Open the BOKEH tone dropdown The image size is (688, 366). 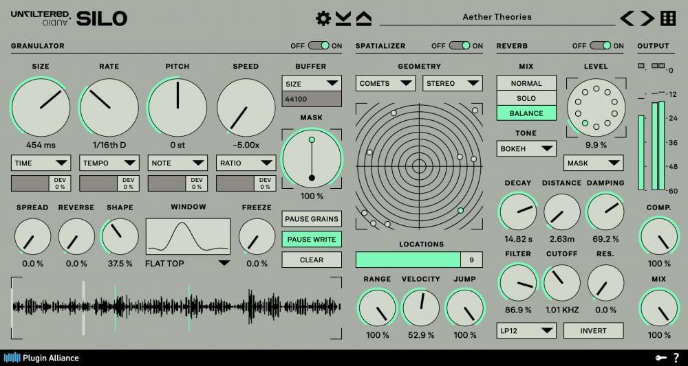(526, 148)
